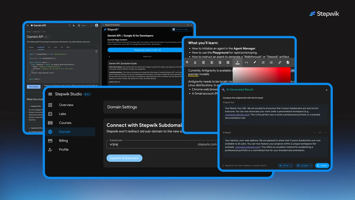355x200 pixels.
Task: Click the Update Subdomain button
Action: click(x=124, y=158)
